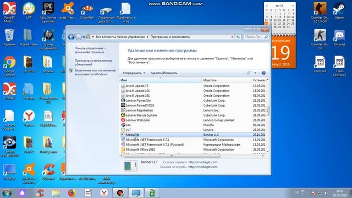Open the Discord desktop shortcut

pyautogui.click(x=339, y=37)
